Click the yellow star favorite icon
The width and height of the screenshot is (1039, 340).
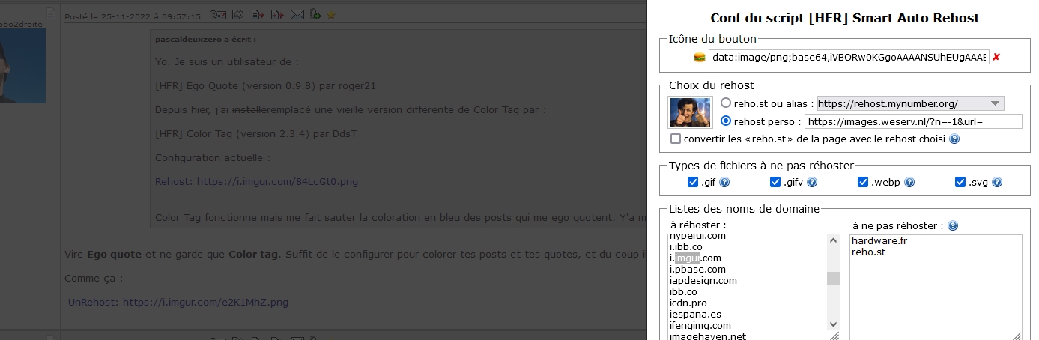(331, 14)
